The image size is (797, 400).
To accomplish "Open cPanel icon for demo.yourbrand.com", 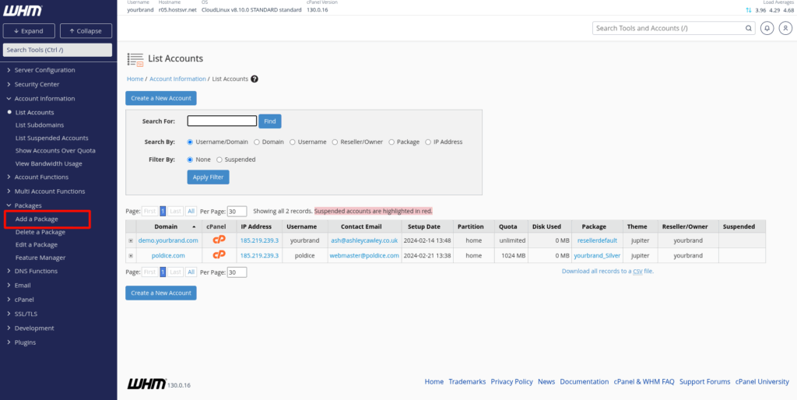I will (x=219, y=240).
